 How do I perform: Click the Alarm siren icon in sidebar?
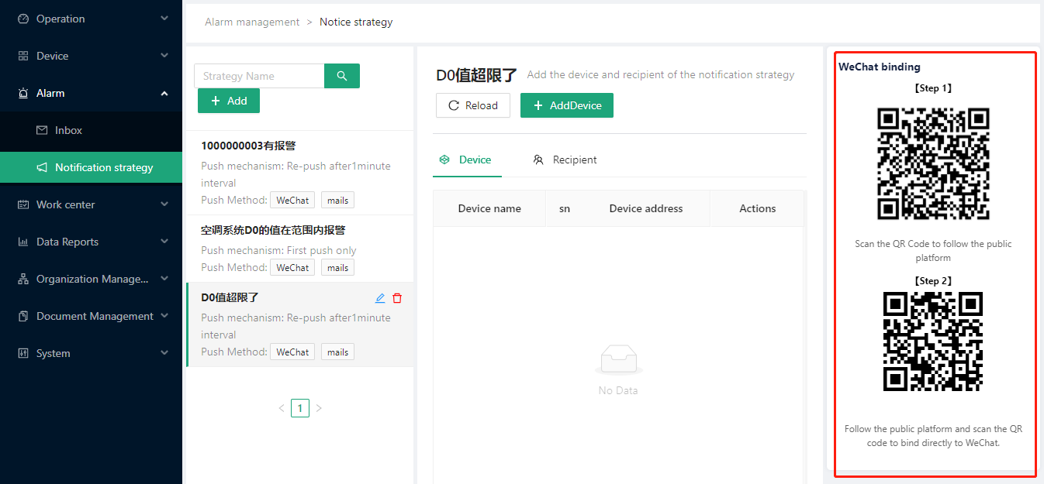(x=23, y=93)
